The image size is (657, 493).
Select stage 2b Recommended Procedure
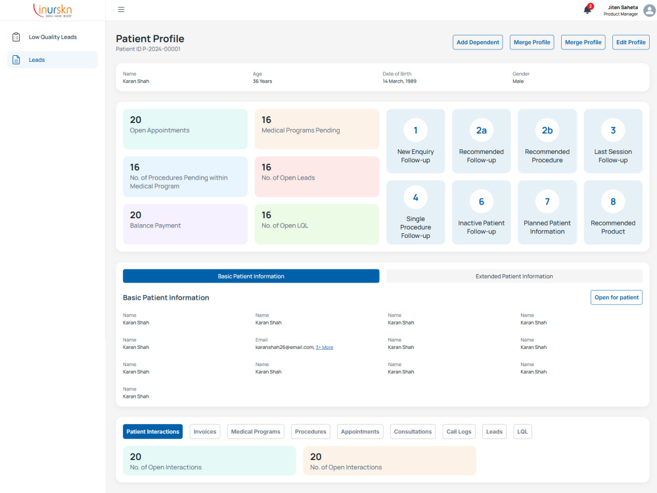tap(547, 141)
